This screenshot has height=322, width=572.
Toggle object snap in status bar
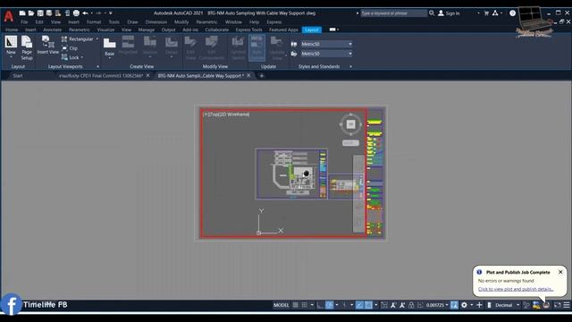pyautogui.click(x=368, y=305)
